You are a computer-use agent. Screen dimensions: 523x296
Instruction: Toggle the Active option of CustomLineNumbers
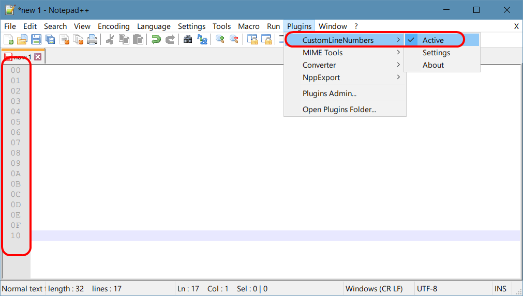point(442,40)
